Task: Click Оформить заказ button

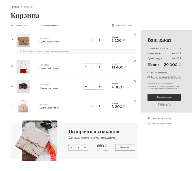Action: pos(164,97)
